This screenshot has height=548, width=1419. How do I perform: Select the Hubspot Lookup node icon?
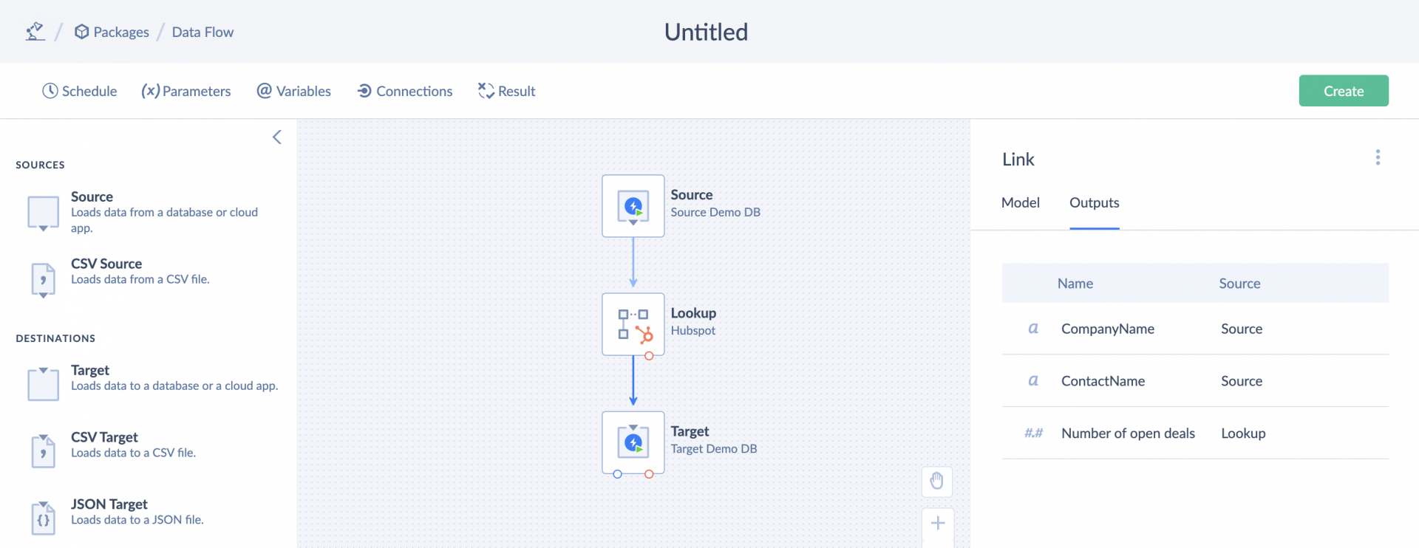(633, 324)
